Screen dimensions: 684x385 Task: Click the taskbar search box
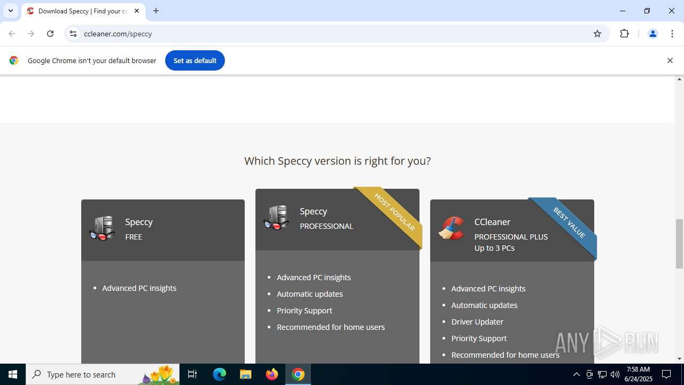tap(103, 374)
